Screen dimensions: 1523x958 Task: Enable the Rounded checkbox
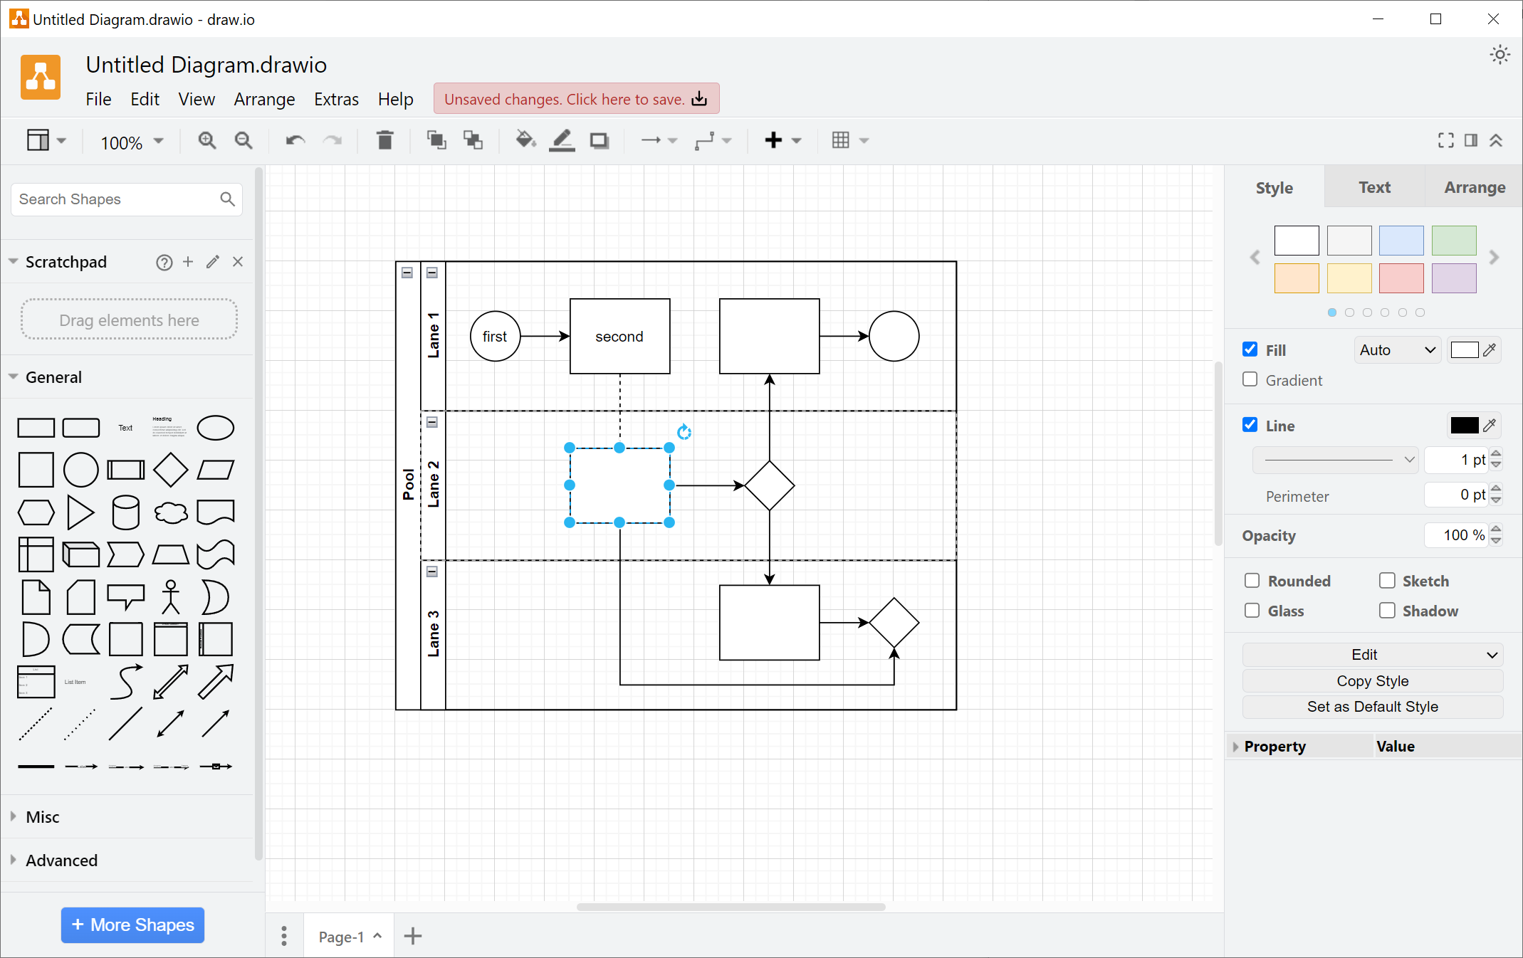tap(1252, 581)
